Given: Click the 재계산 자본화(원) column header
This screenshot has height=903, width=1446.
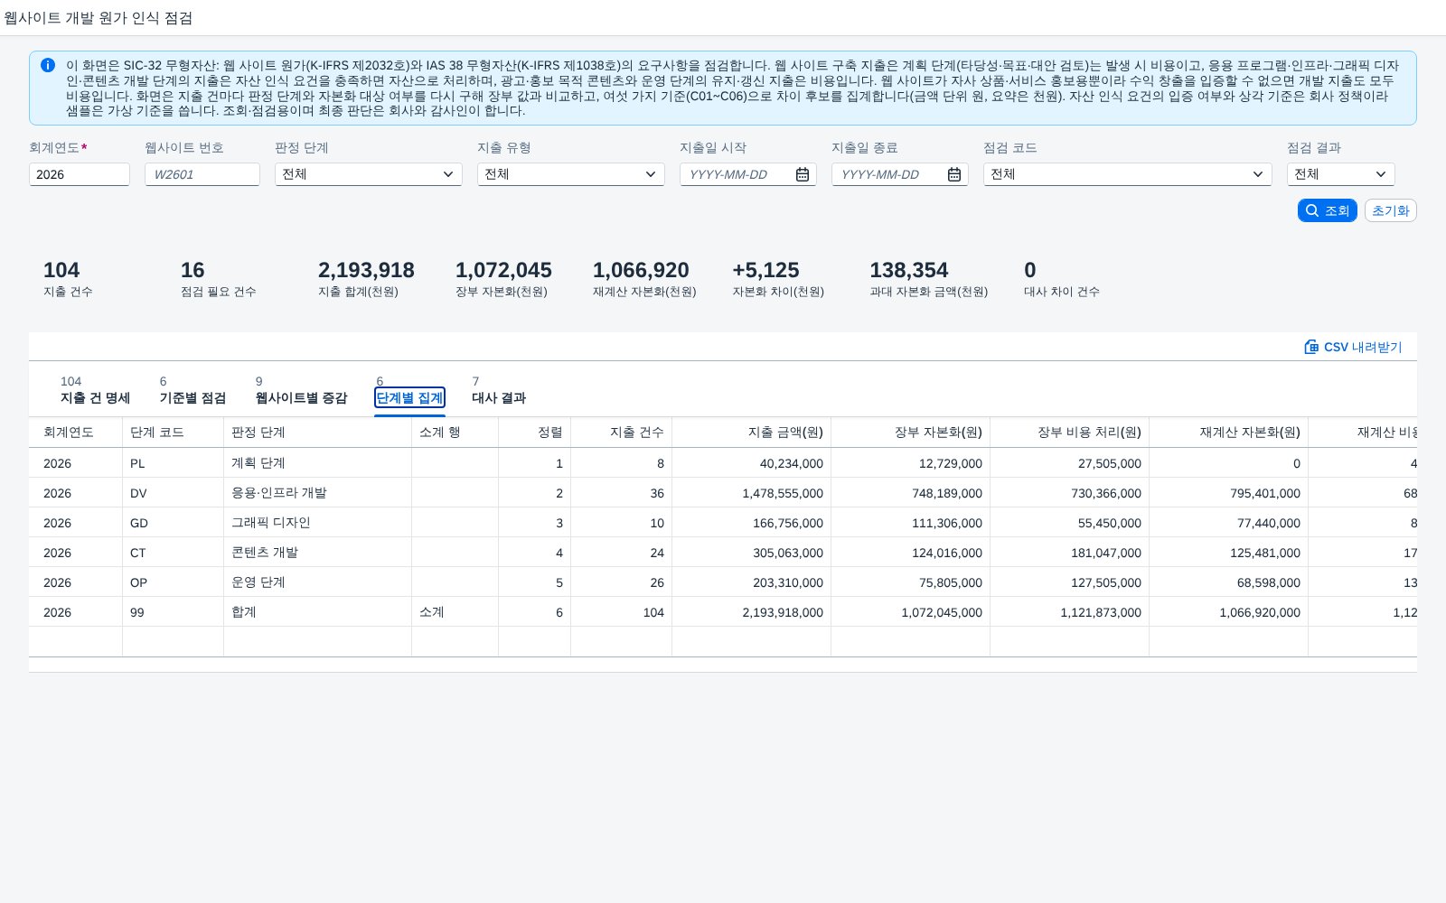Looking at the screenshot, I should point(1228,433).
